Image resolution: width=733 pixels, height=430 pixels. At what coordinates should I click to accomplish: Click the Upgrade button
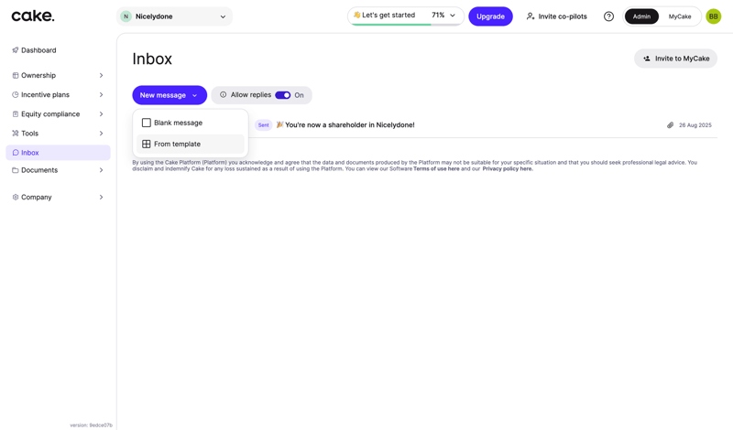click(490, 16)
